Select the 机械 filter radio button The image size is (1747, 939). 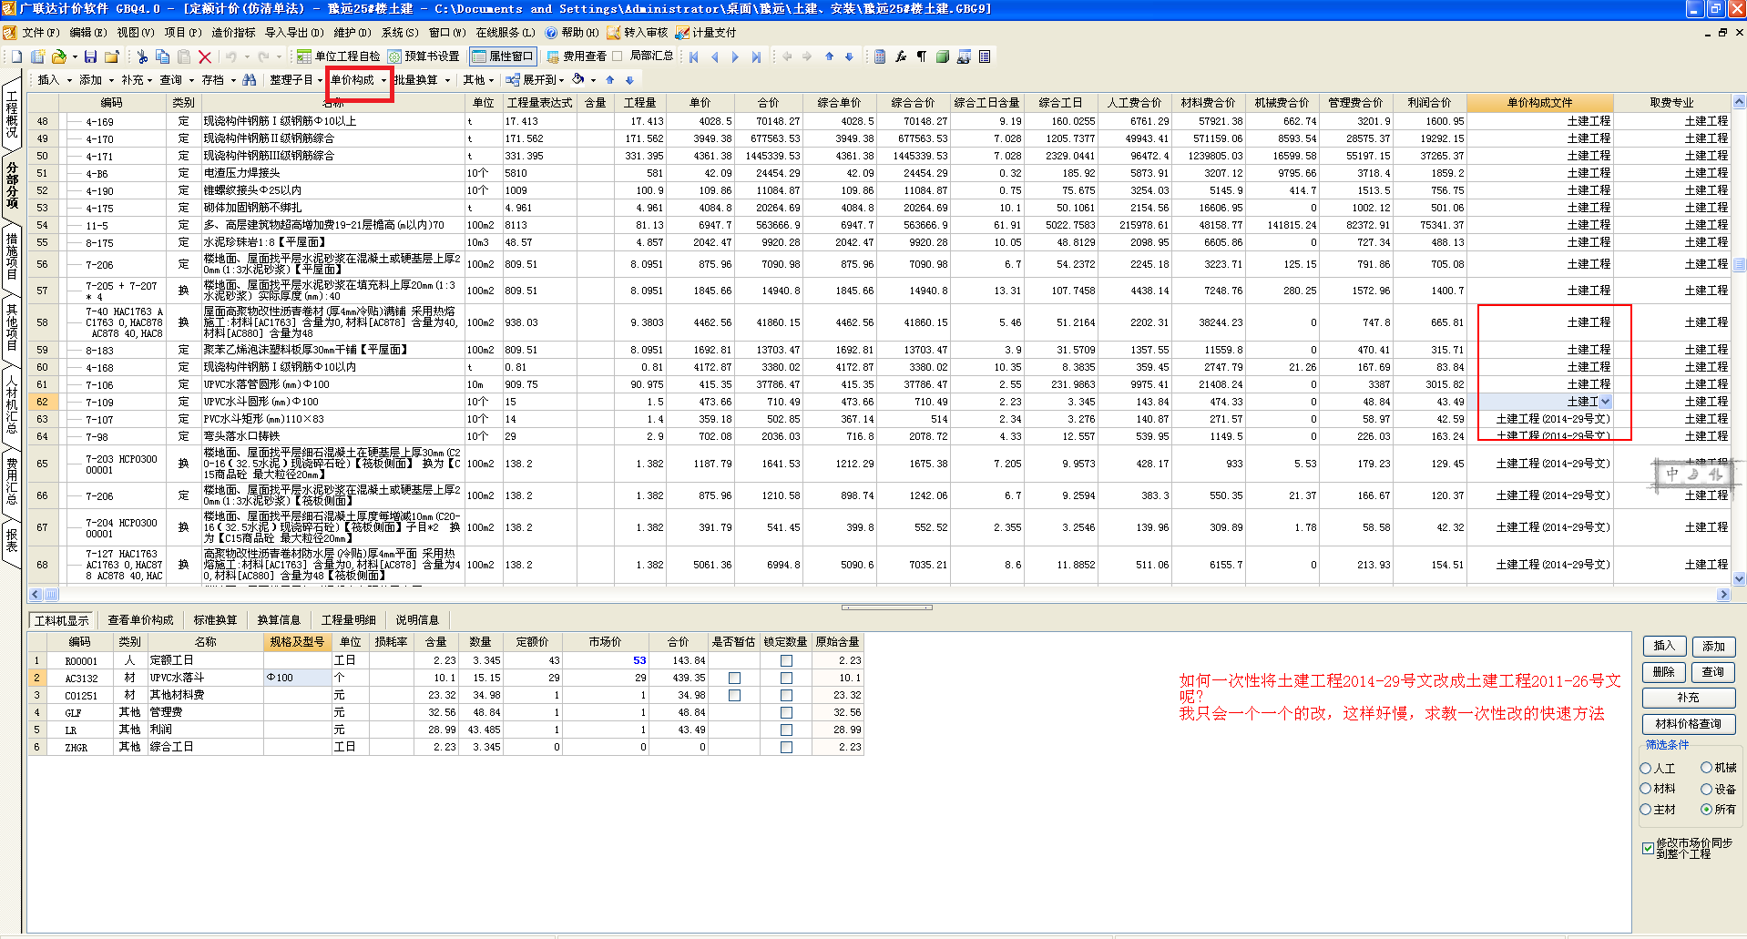1706,768
